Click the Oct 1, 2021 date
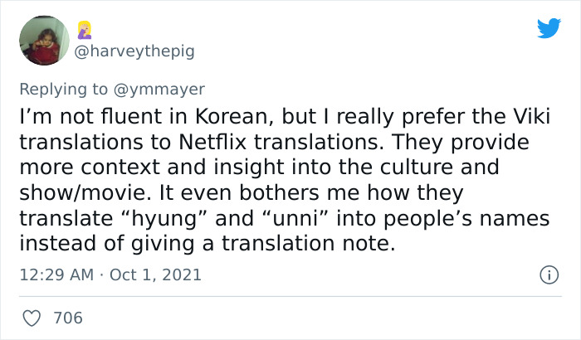Screen dimensions: 581x340 pyautogui.click(x=156, y=274)
